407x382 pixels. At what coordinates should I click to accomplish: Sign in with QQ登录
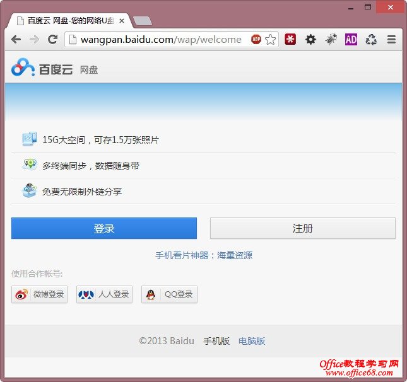[x=169, y=294]
